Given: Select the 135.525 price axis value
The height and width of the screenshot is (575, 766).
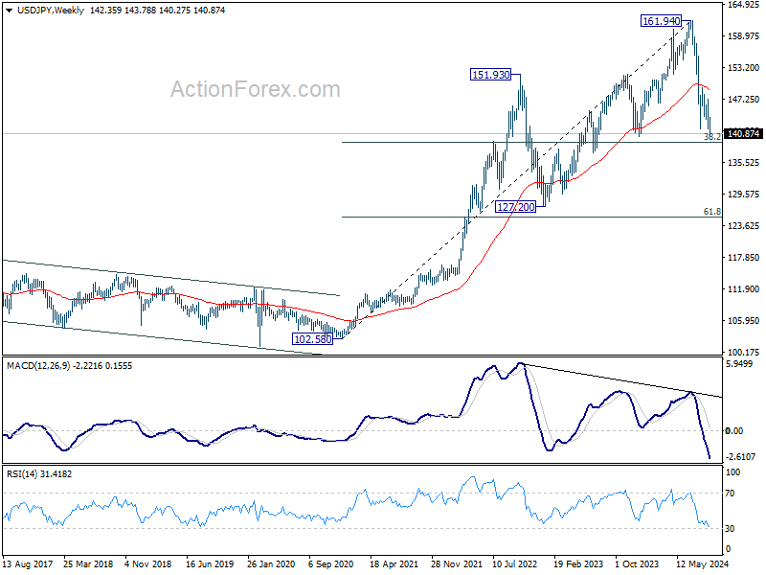Looking at the screenshot, I should (x=744, y=162).
